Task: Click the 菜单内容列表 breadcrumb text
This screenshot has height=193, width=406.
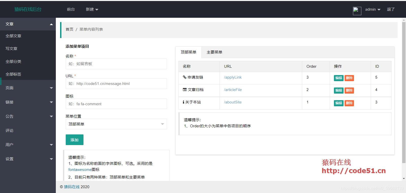Action: pos(91,29)
